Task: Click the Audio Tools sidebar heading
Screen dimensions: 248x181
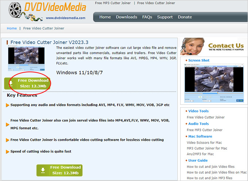Action: tap(198, 124)
